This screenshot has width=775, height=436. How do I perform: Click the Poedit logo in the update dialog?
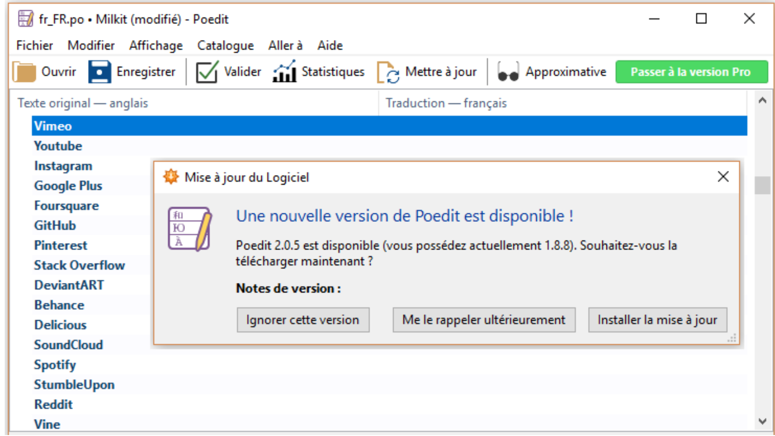(x=190, y=229)
